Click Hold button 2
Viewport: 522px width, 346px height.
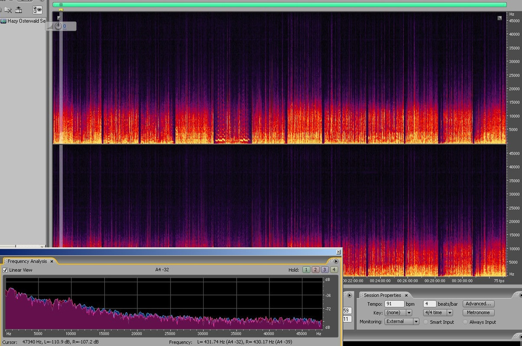tap(315, 269)
